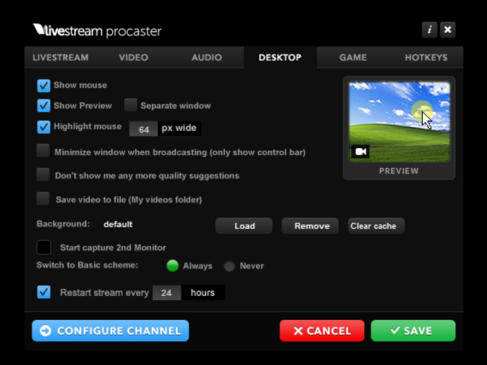The width and height of the screenshot is (487, 365).
Task: Click the 'px wide' label
Action: (x=179, y=128)
